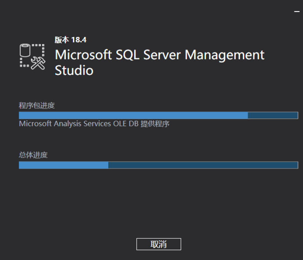Click the unfilled section of 总体进度 bar

tap(203, 165)
